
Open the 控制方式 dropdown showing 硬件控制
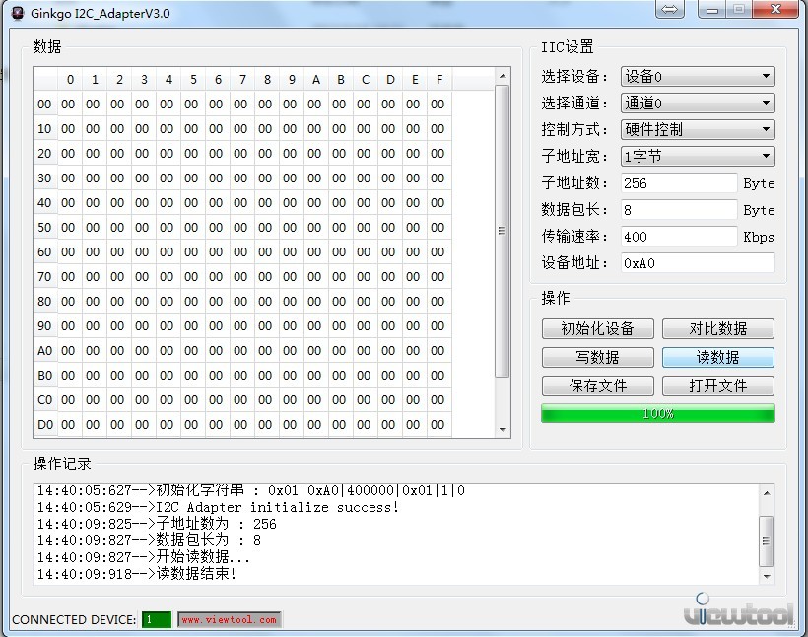(698, 129)
